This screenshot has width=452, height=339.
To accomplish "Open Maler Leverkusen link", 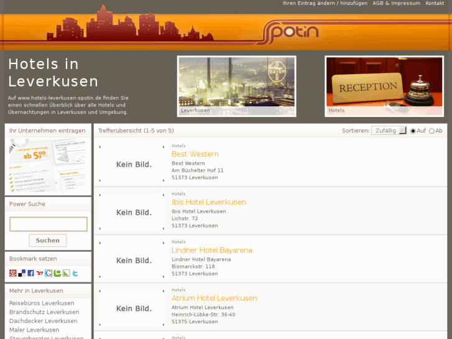I will pyautogui.click(x=34, y=330).
